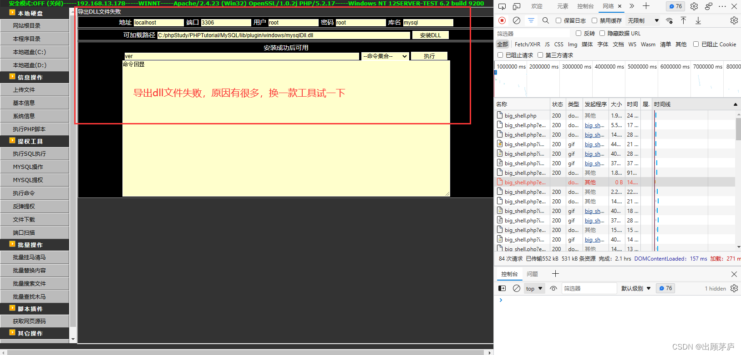Screen dimensions: 741x355
Task: Open network panel settings gear
Action: coord(734,20)
